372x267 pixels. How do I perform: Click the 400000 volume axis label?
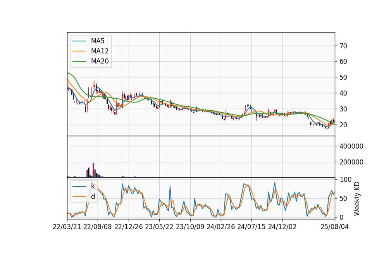point(351,146)
